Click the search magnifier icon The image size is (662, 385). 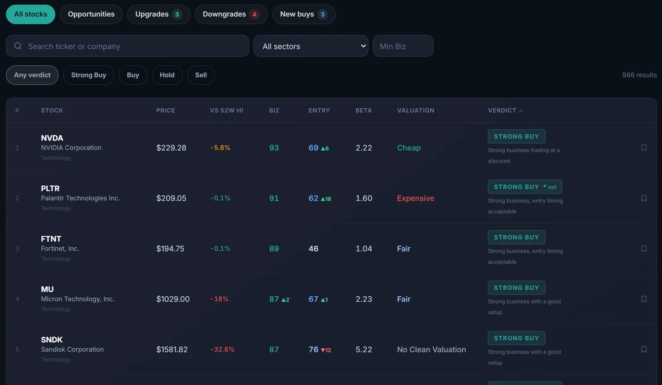coord(18,46)
